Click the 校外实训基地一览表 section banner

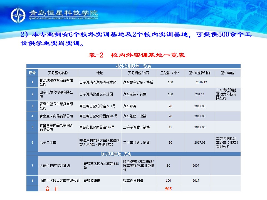[133, 66]
